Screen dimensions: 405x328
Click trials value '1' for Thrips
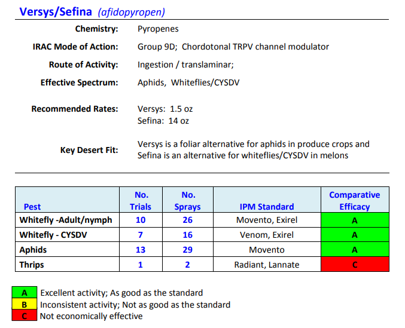(x=140, y=265)
